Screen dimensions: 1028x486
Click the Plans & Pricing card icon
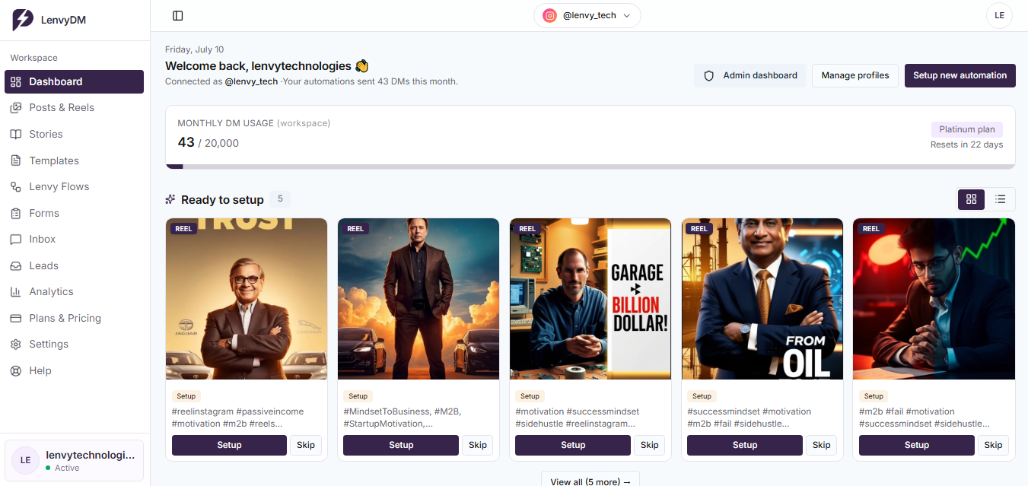(16, 318)
